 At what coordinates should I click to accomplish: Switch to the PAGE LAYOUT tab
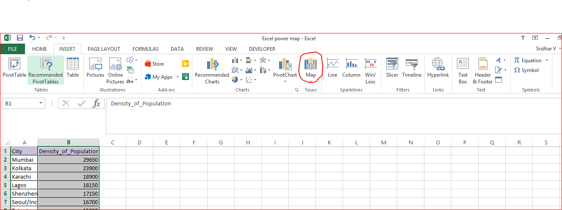click(104, 49)
